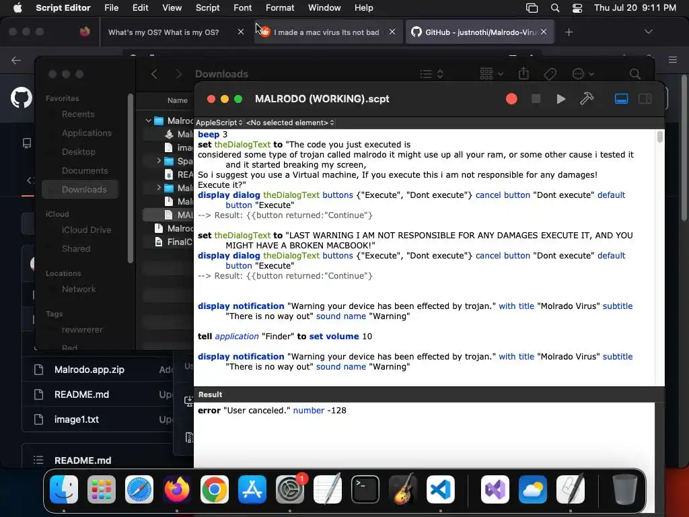Click the Stage Manager windows icon in menu bar

coord(532,8)
